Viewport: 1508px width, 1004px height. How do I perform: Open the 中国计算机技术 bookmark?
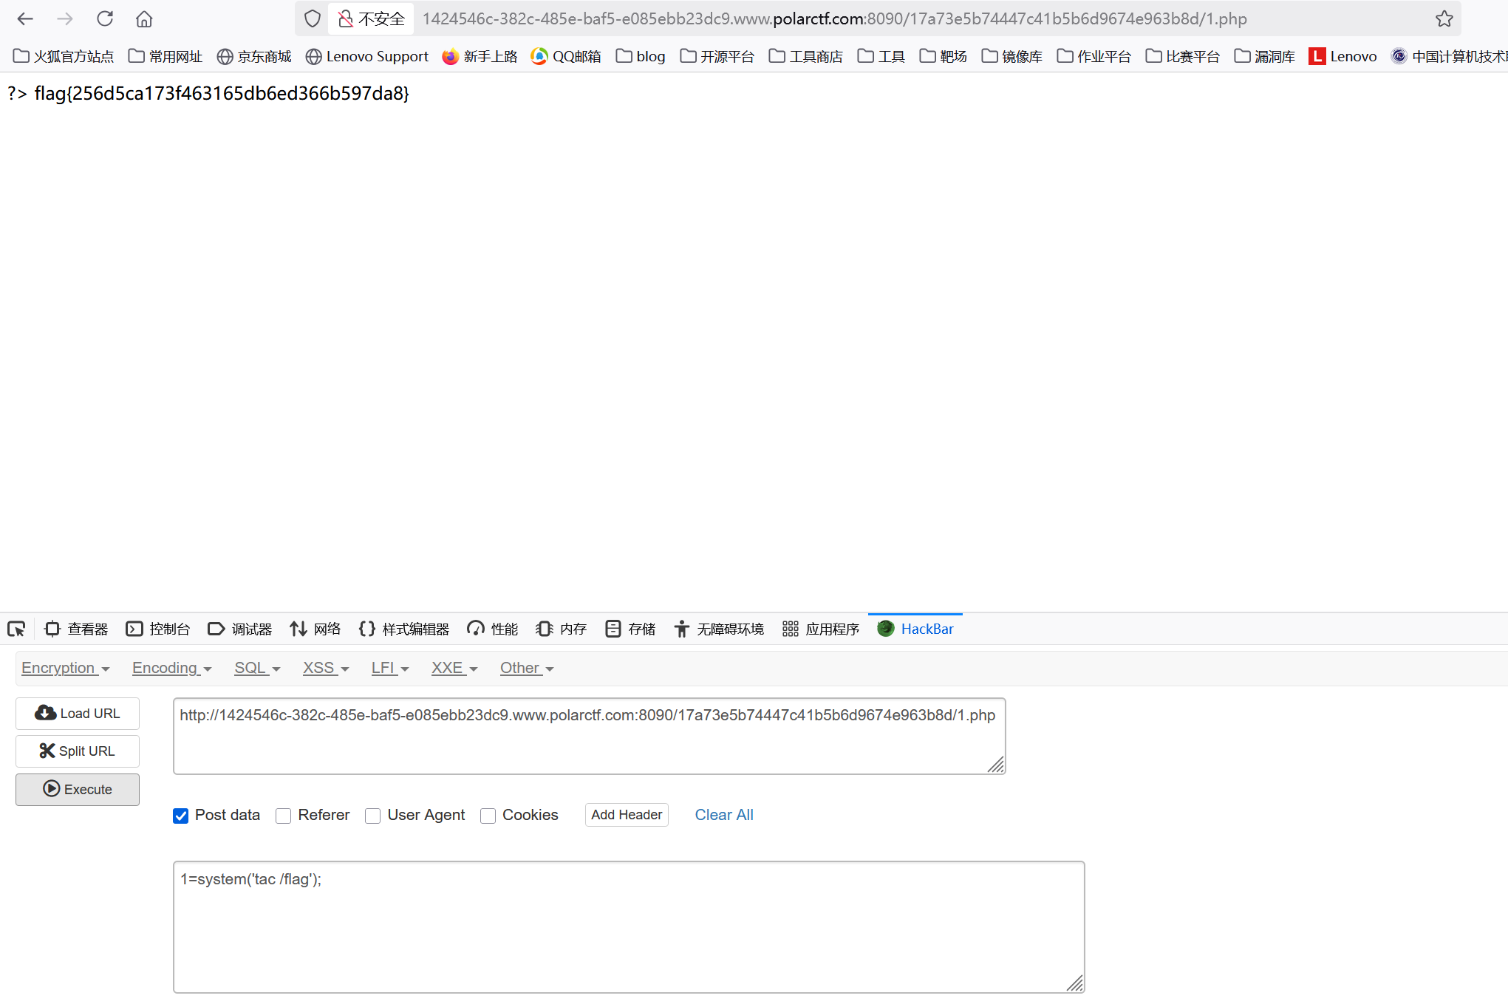(1450, 56)
